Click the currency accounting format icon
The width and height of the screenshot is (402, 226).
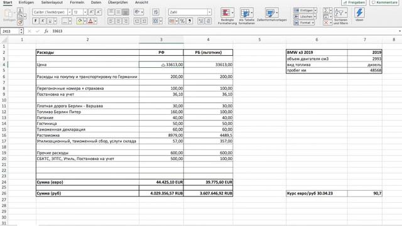click(171, 21)
